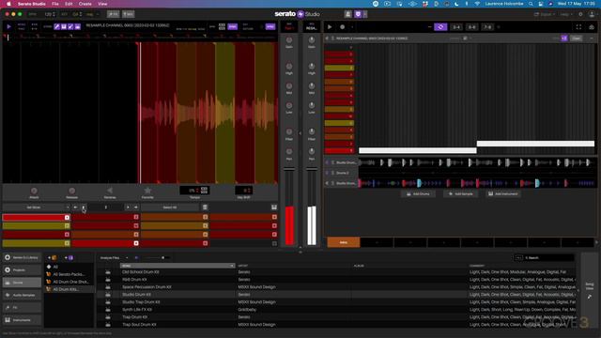Open the Create menu
Screen dimensions: 601x338
[x=85, y=4]
